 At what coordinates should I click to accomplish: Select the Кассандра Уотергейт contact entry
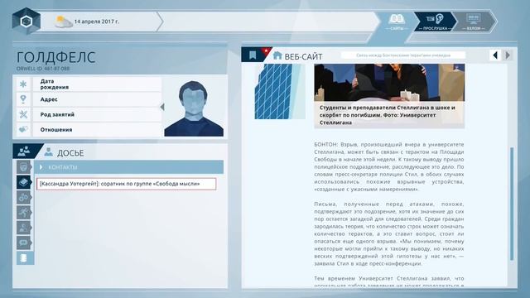126,184
